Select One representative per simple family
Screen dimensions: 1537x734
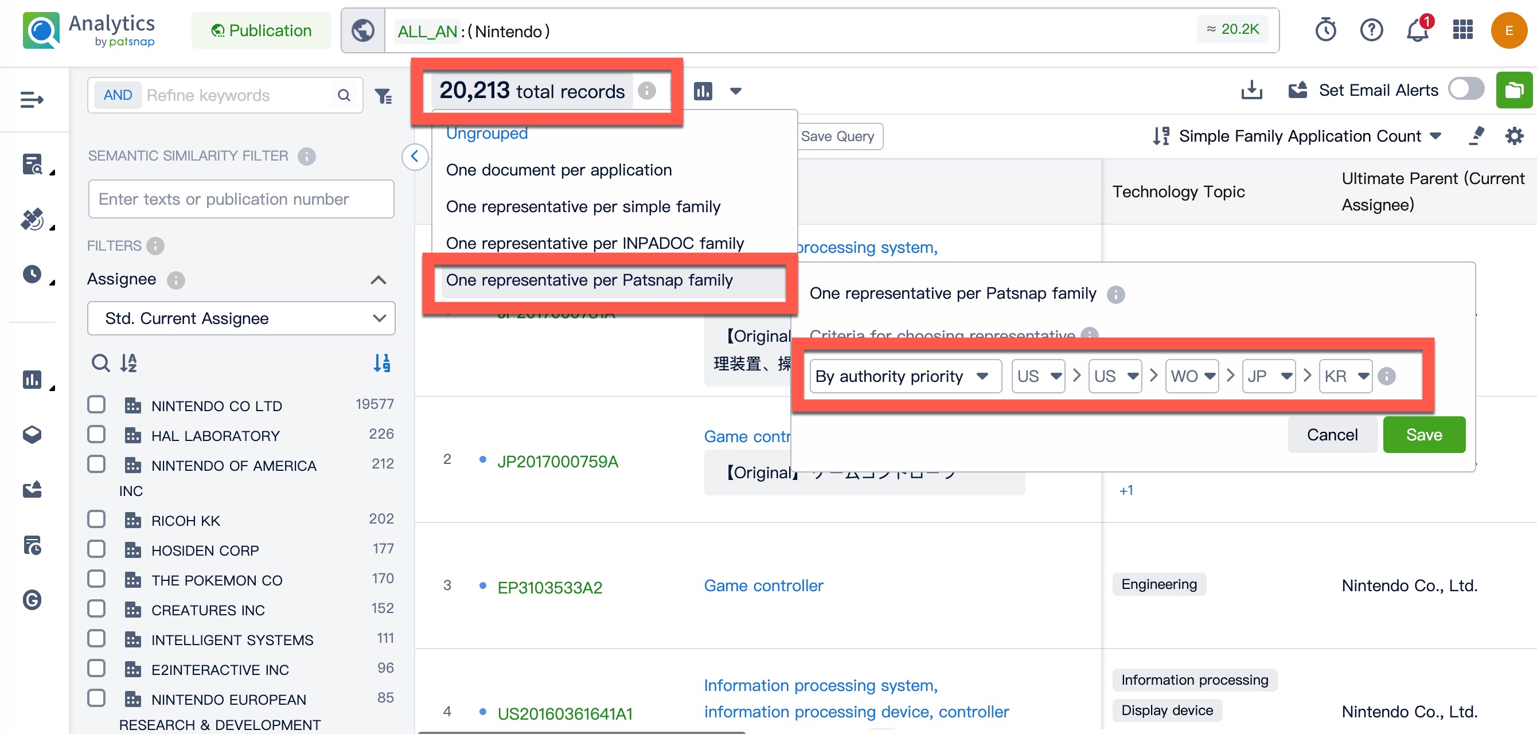(x=583, y=206)
